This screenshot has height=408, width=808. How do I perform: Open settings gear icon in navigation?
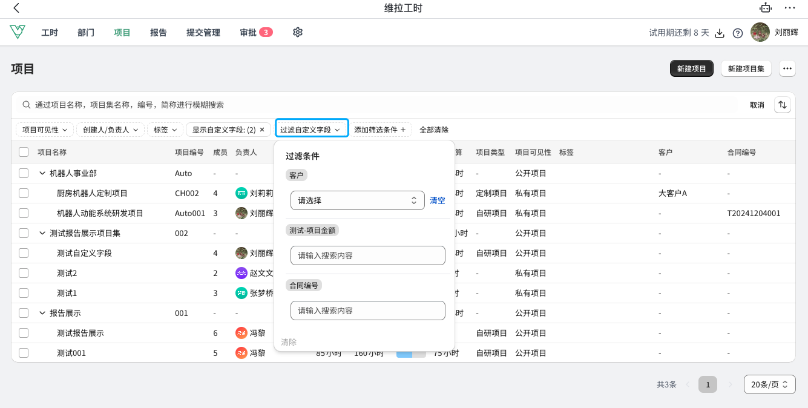(x=298, y=33)
